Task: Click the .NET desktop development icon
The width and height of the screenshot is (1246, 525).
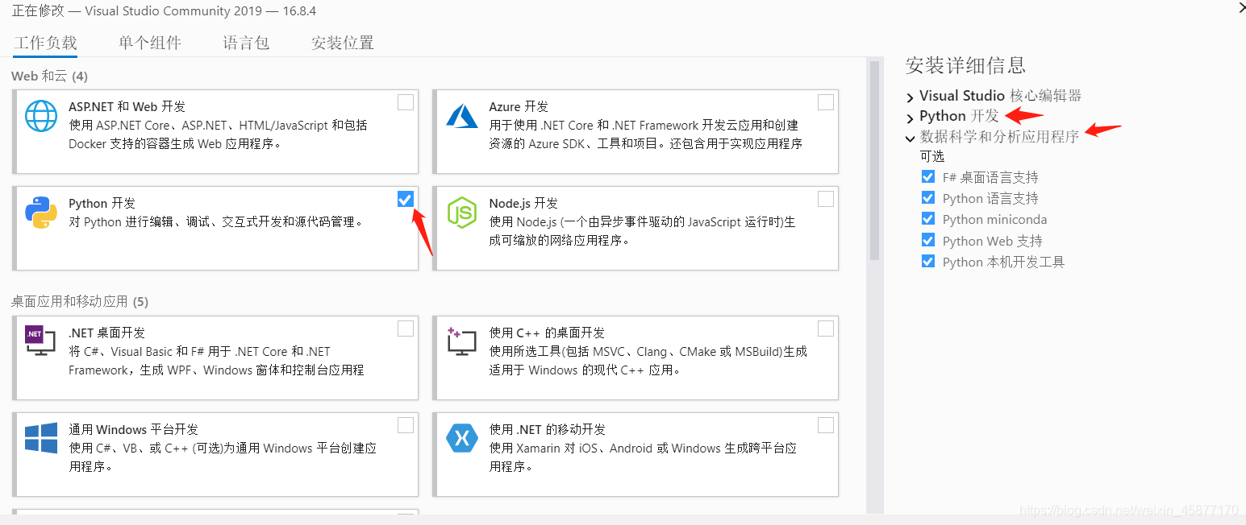Action: coord(40,341)
